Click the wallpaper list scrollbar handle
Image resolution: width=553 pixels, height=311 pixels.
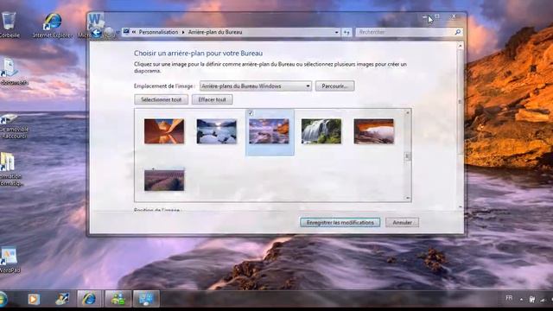407,156
